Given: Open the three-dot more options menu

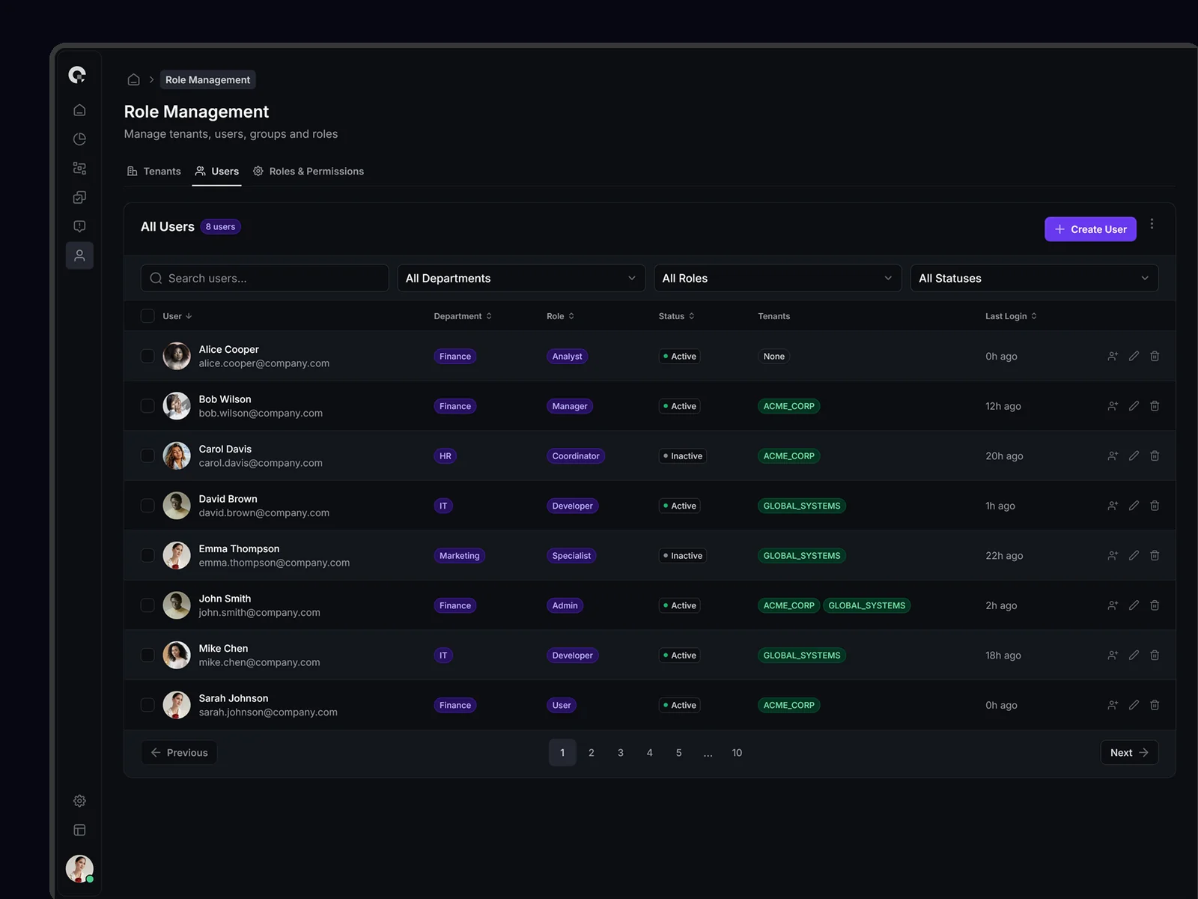Looking at the screenshot, I should pyautogui.click(x=1152, y=224).
